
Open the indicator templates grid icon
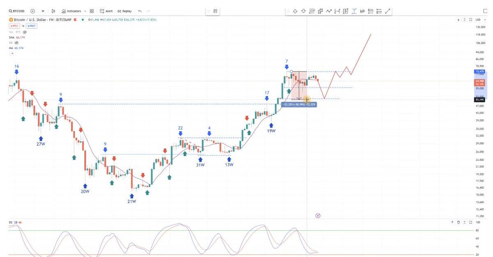coord(92,11)
